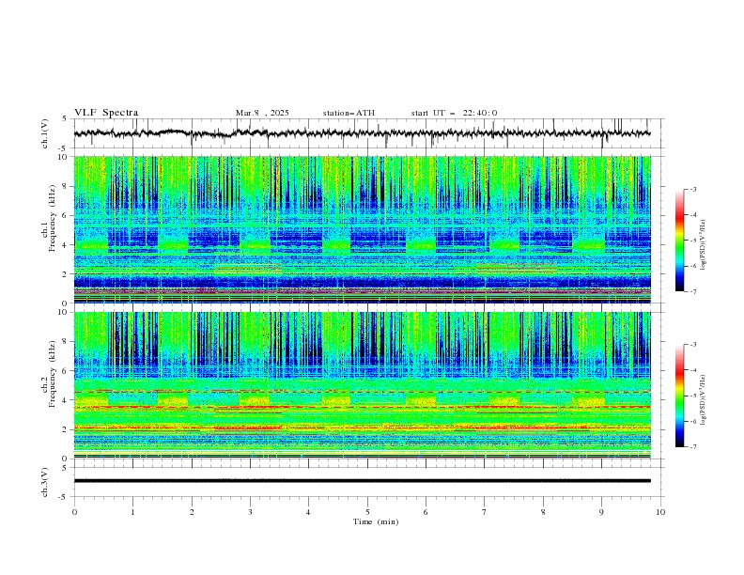This screenshot has height=575, width=744.
Task: Select the "start UT = 22:40:0" header text
Action: 454,113
